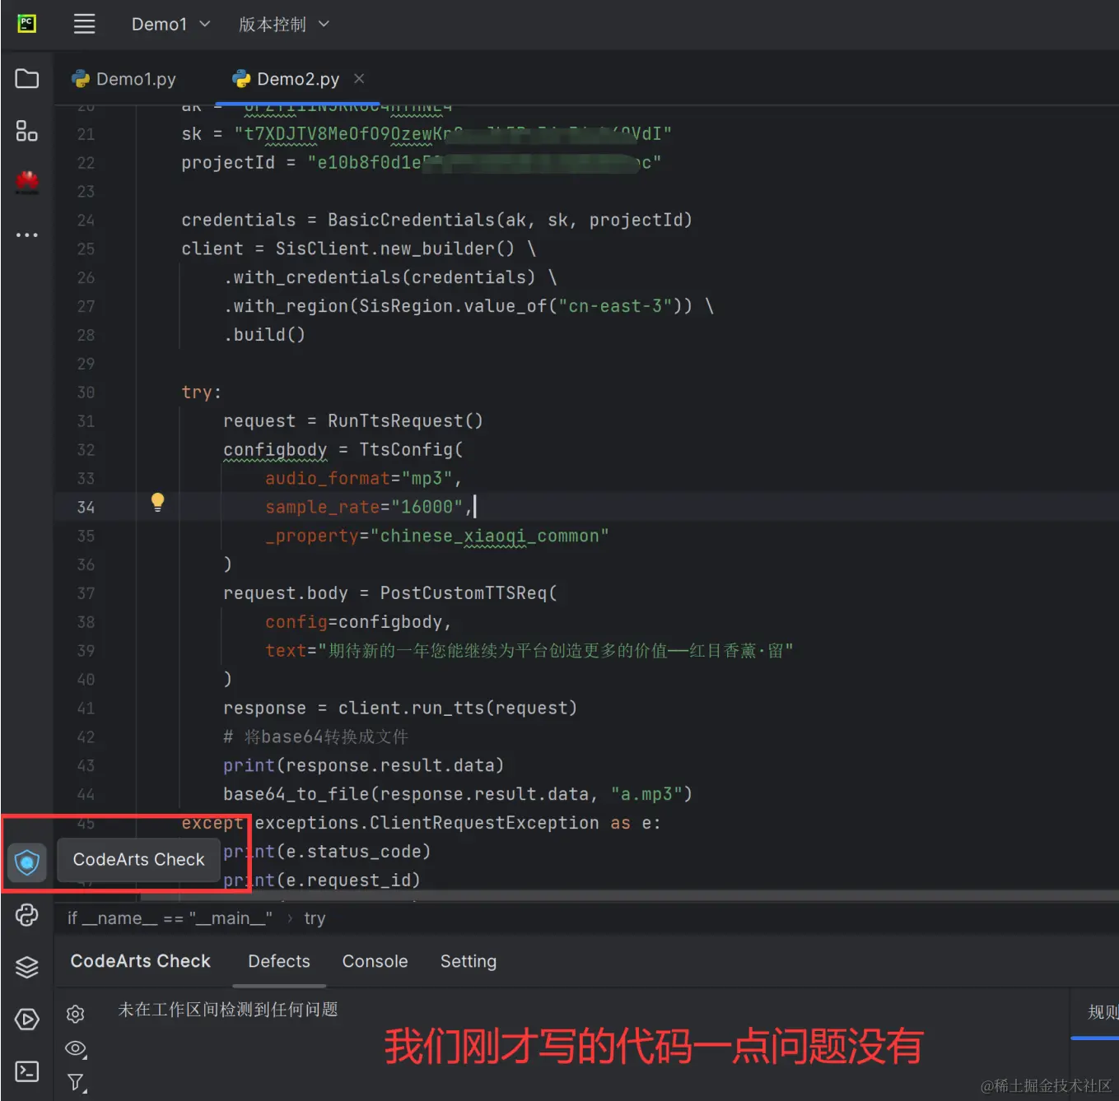This screenshot has width=1119, height=1101.
Task: Click the PostCustomTTSReq( text on line 37
Action: pos(469,593)
